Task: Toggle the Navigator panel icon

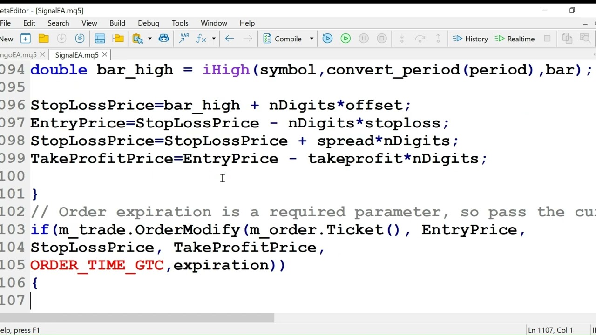Action: click(x=100, y=39)
